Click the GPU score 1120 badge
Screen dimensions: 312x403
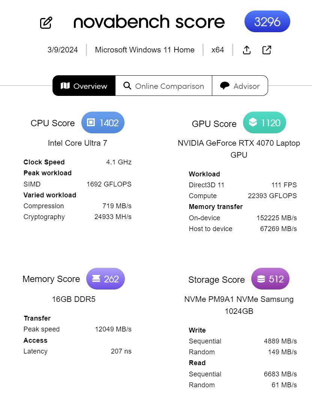coord(264,122)
